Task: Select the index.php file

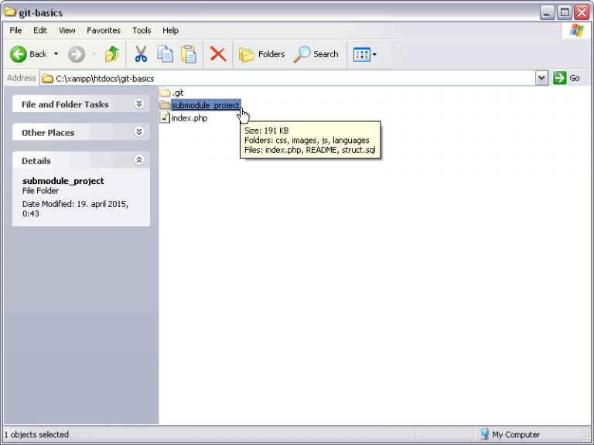Action: 189,117
